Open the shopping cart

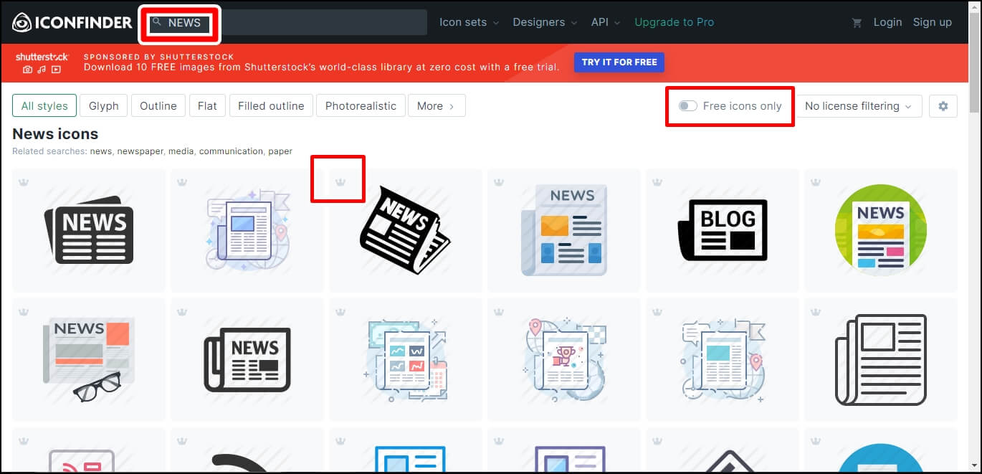(857, 22)
